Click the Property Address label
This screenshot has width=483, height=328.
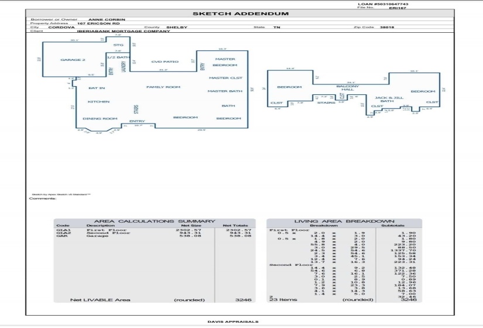[49, 23]
